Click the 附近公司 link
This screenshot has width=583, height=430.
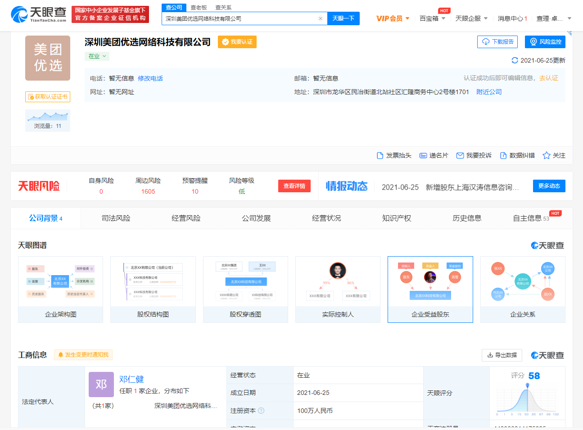click(x=489, y=92)
